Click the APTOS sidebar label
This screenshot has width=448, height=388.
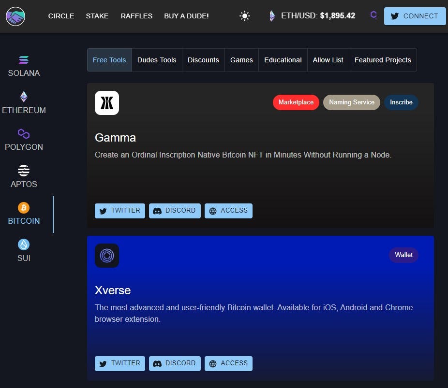pyautogui.click(x=24, y=184)
